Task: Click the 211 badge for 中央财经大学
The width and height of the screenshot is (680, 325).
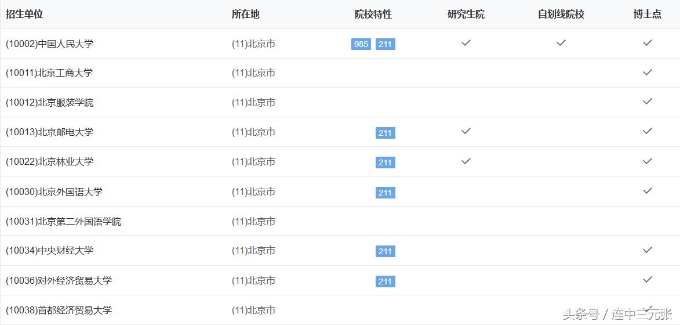Action: (x=385, y=251)
